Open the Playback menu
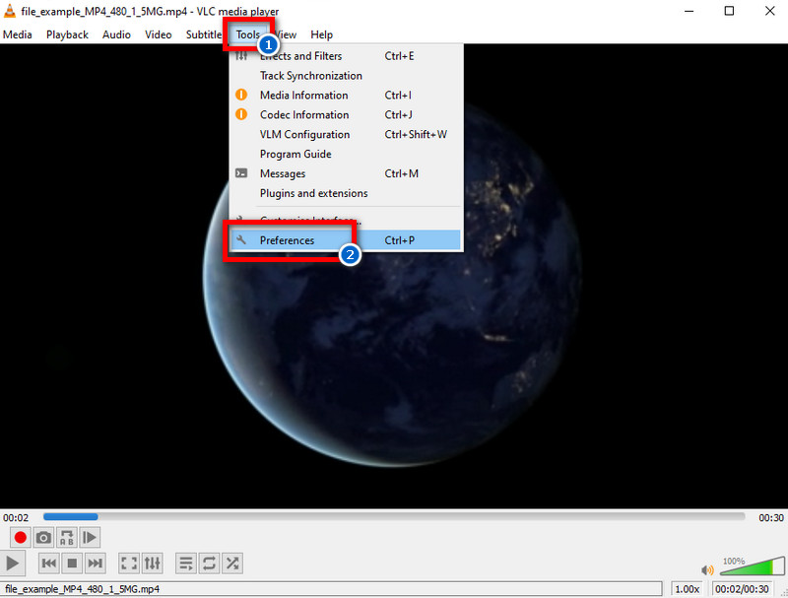 click(67, 34)
